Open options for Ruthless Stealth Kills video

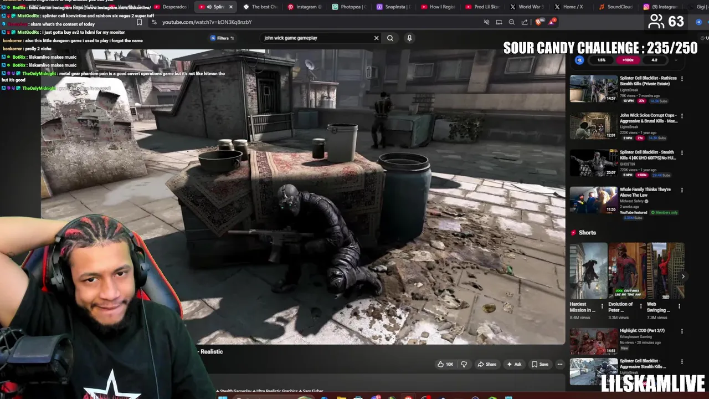pos(682,79)
